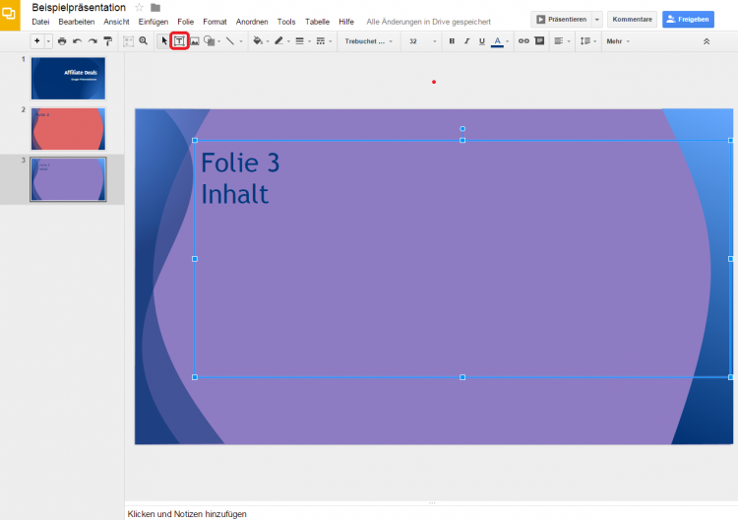Select the line tool
Screen dimensions: 738x520
coord(230,41)
